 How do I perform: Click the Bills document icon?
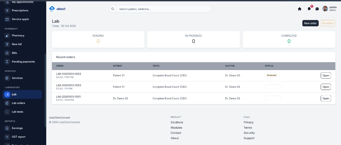tap(7, 53)
